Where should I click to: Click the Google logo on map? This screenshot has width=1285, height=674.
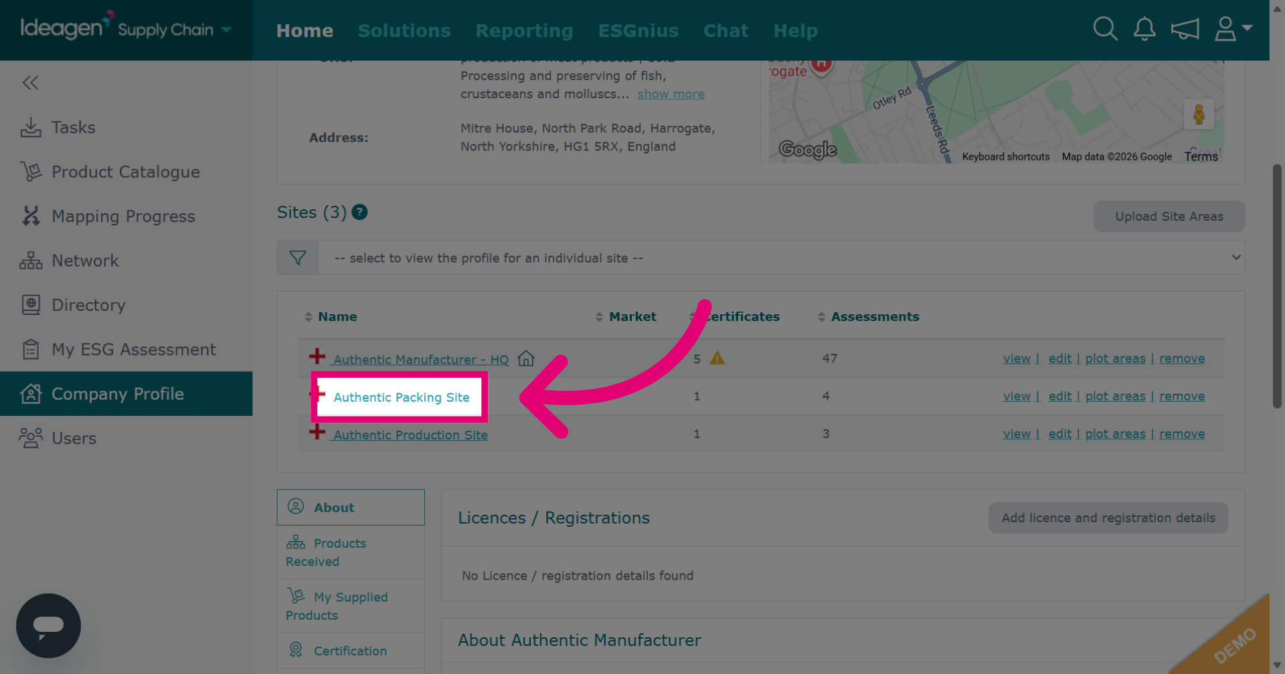808,149
